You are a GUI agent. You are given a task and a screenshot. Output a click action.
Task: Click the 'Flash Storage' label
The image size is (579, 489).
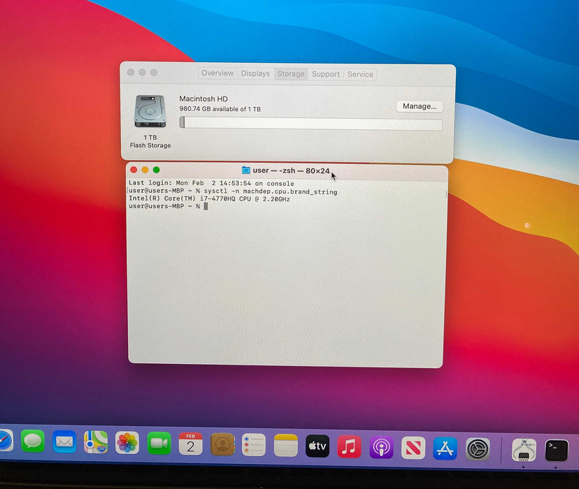150,145
